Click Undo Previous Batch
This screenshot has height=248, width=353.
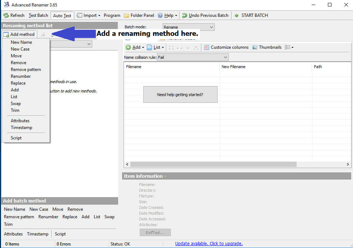205,15
